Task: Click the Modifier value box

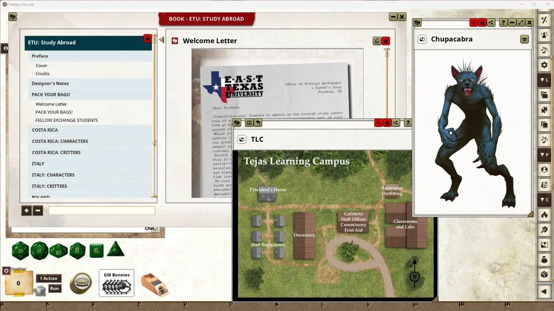Action: coord(18,283)
